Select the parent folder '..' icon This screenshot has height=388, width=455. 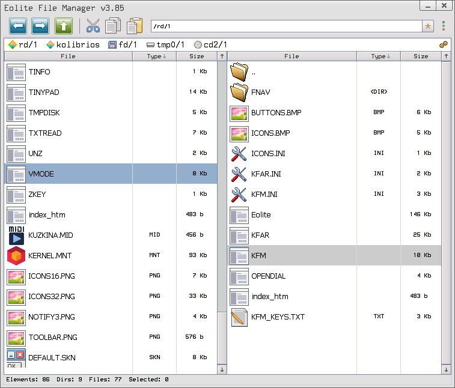pyautogui.click(x=239, y=71)
